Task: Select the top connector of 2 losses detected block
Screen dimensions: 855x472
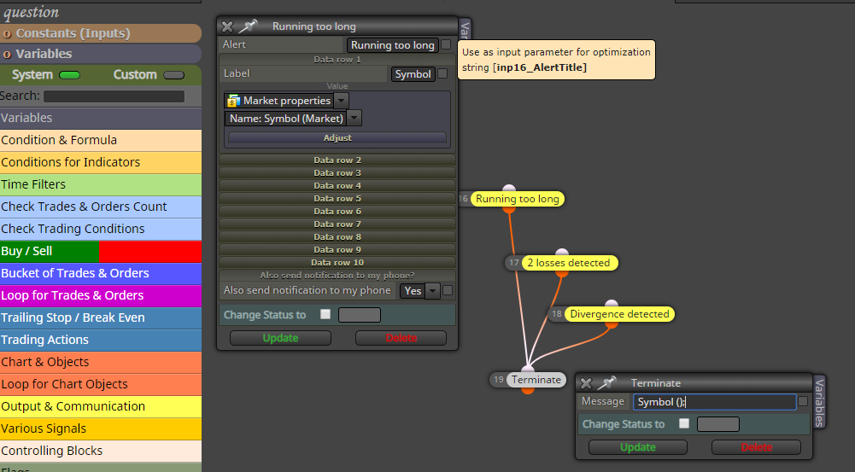Action: [x=562, y=253]
